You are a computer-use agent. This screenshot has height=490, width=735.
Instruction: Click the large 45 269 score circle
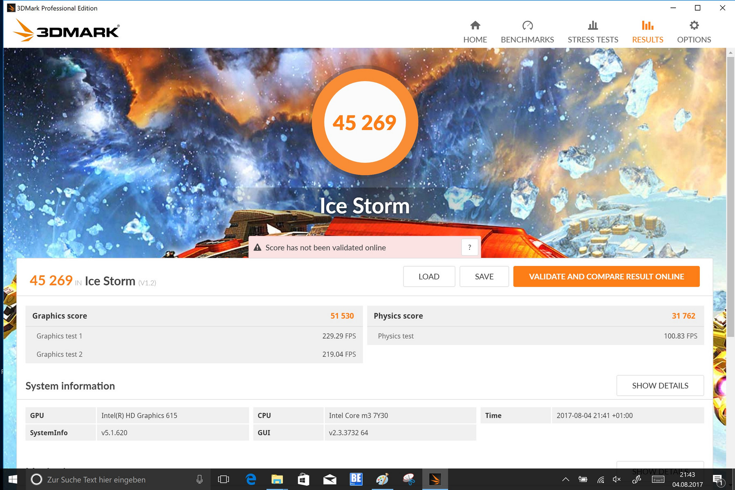365,122
